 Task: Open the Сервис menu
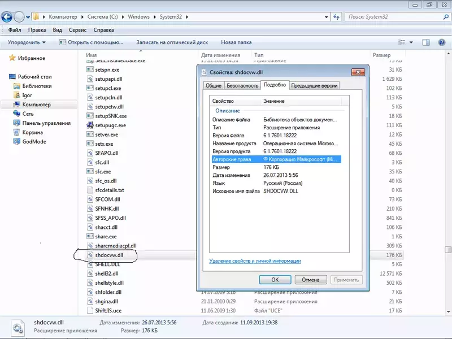(77, 30)
